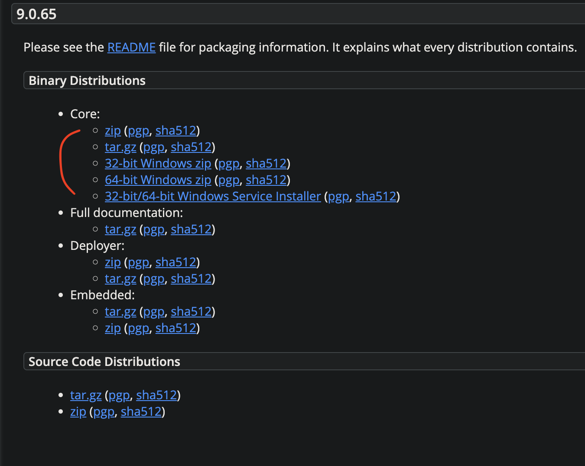This screenshot has height=466, width=585.
Task: Open the README link
Action: tap(131, 47)
